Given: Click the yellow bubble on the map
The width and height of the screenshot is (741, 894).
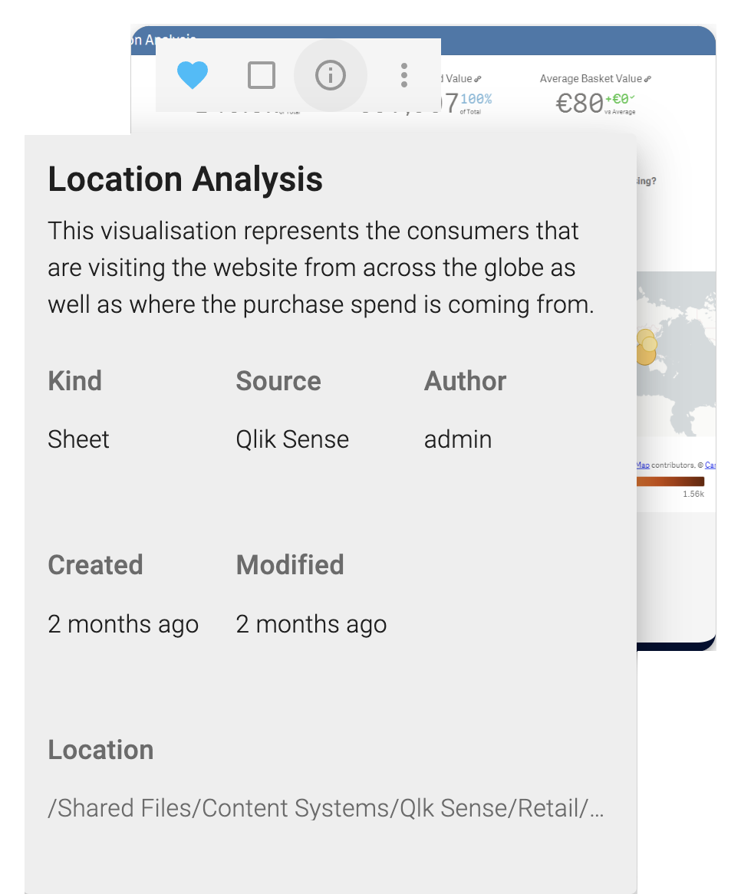Looking at the screenshot, I should [647, 347].
